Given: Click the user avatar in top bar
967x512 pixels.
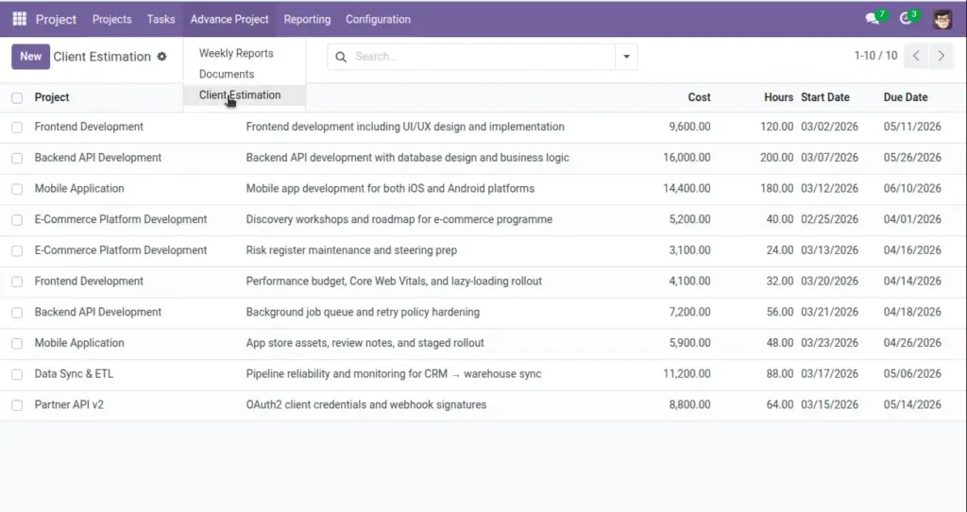Looking at the screenshot, I should click(942, 19).
